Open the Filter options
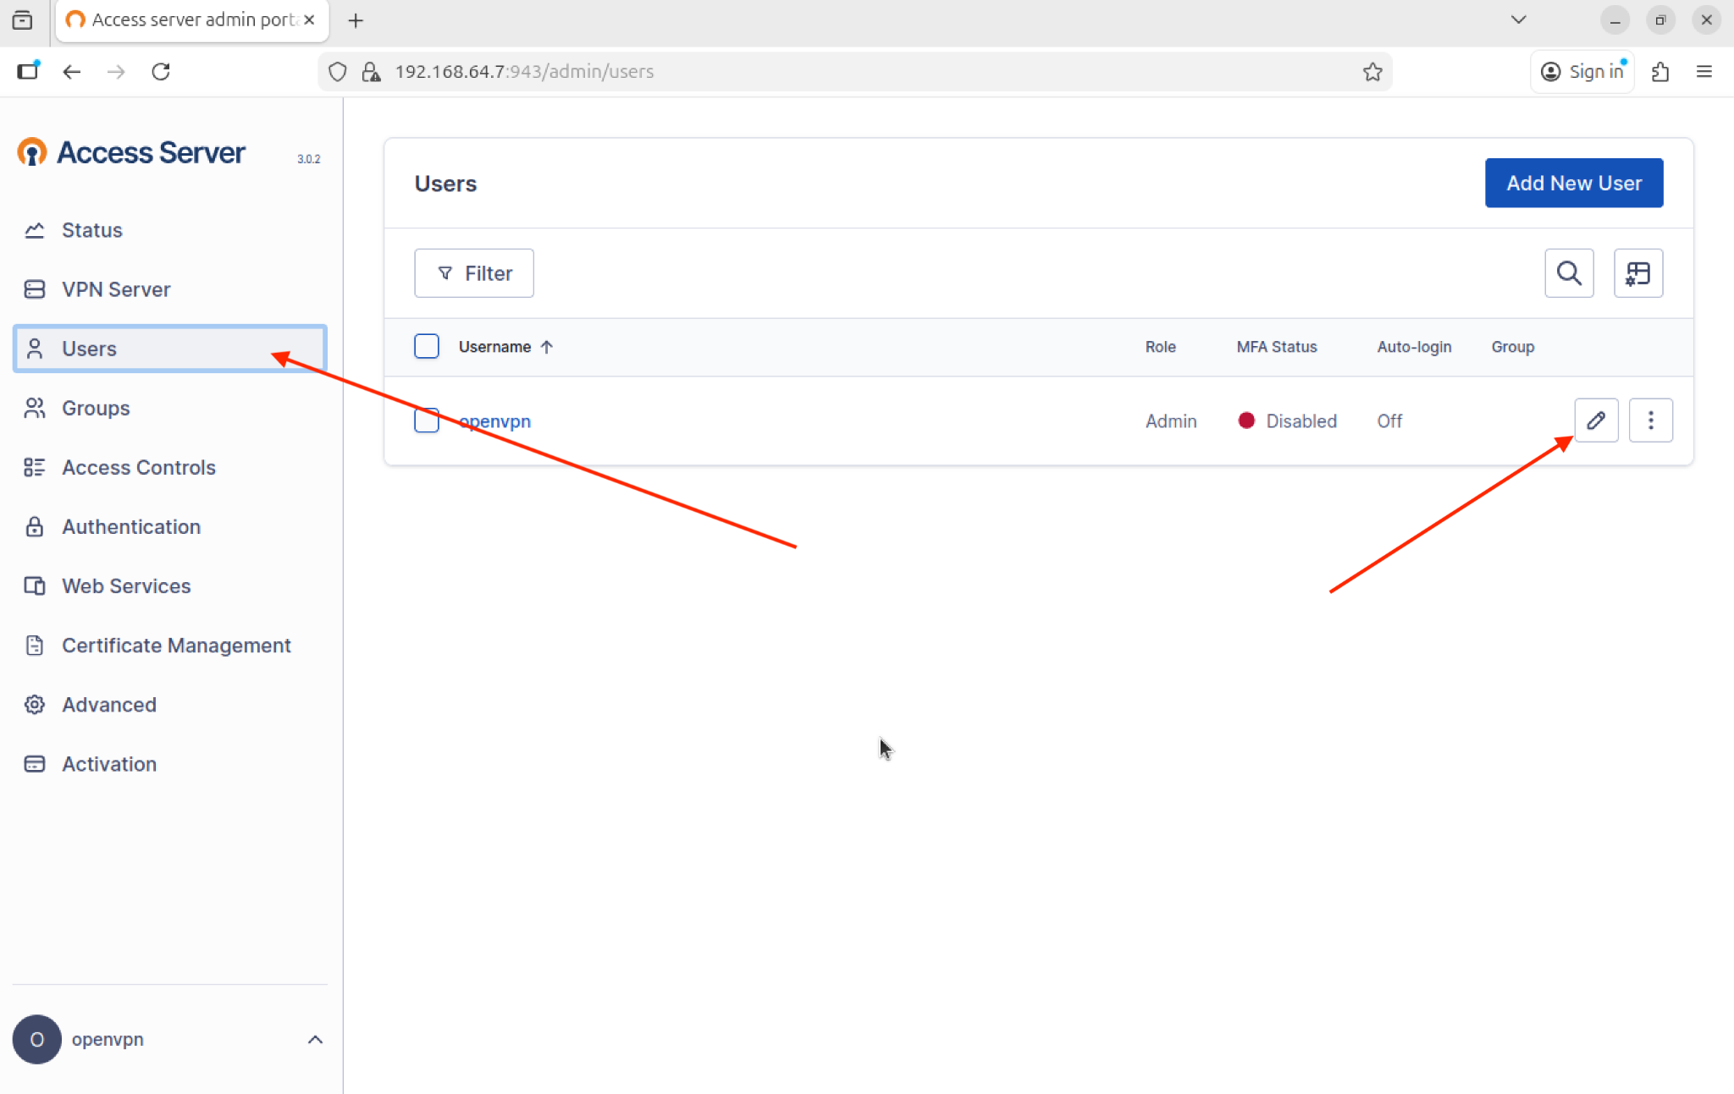The width and height of the screenshot is (1734, 1094). pyautogui.click(x=474, y=273)
